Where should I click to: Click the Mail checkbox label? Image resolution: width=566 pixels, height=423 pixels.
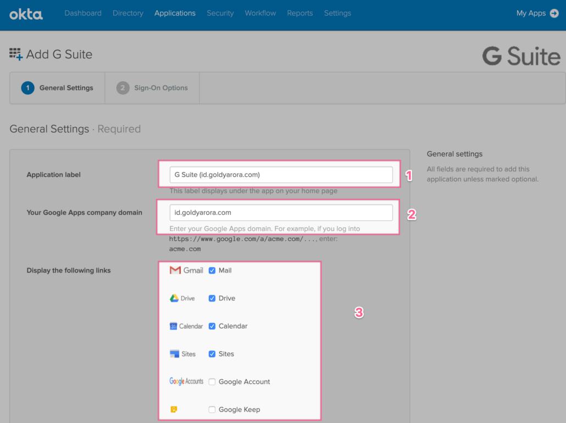coord(225,270)
